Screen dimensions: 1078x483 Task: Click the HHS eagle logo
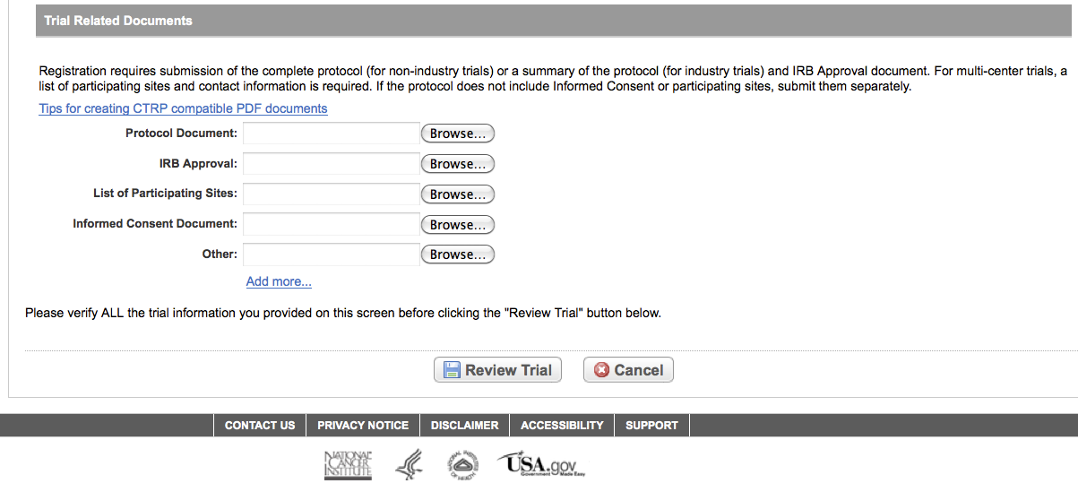(x=409, y=465)
